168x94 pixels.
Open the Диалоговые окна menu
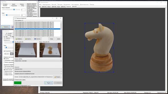tap(84, 5)
